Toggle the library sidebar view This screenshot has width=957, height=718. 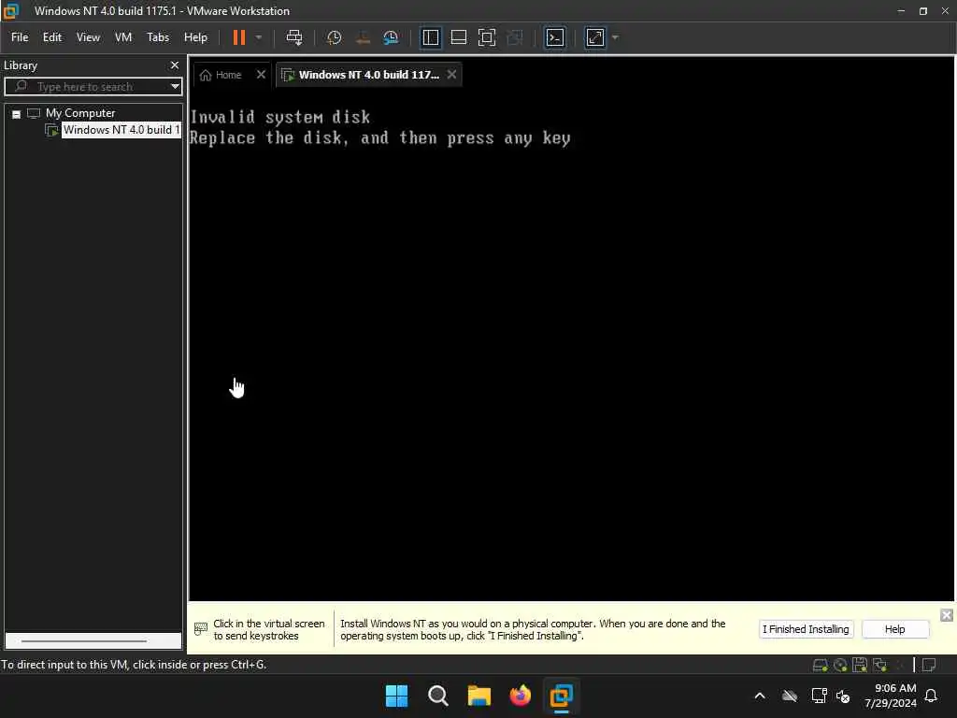tap(430, 37)
